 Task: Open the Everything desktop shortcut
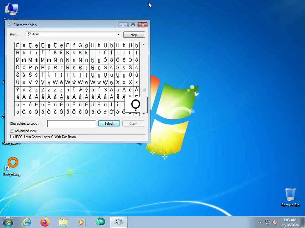(12, 166)
